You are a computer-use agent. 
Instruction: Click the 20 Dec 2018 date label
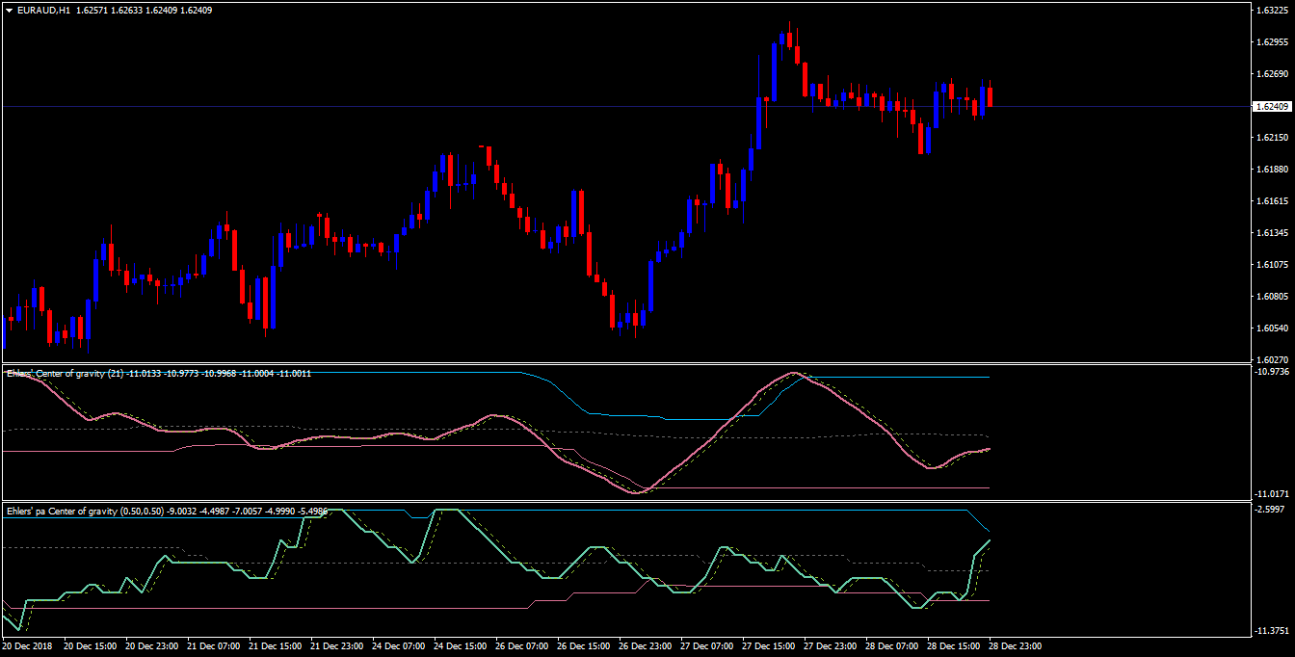[x=30, y=646]
